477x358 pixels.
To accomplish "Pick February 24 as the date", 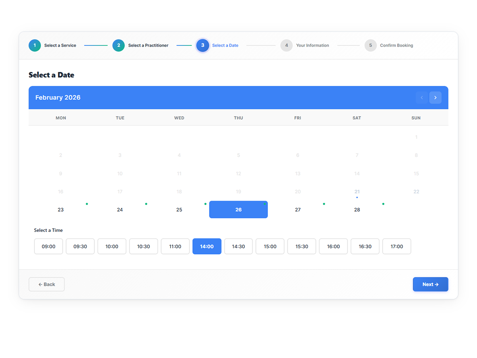I will point(120,210).
